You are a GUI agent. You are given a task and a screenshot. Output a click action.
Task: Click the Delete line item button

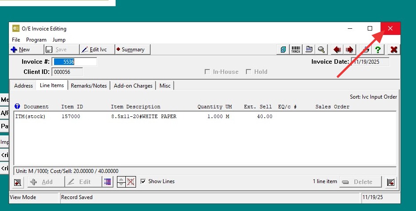pyautogui.click(x=360, y=182)
